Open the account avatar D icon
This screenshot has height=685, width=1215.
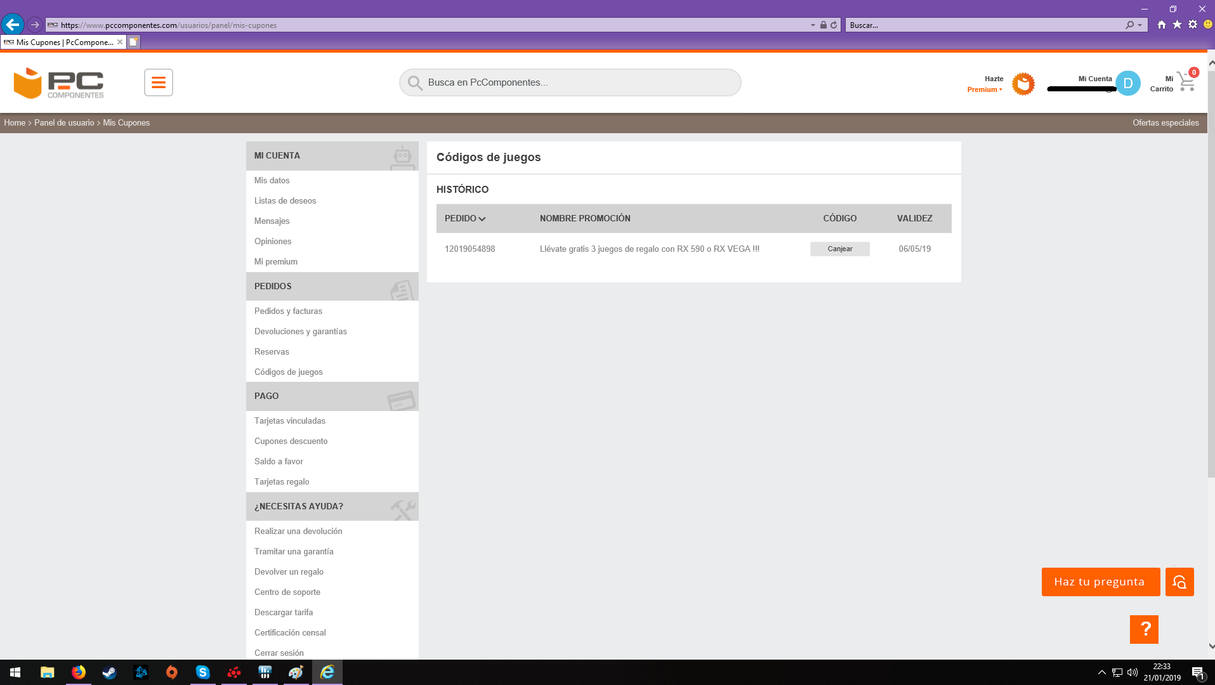coord(1127,83)
